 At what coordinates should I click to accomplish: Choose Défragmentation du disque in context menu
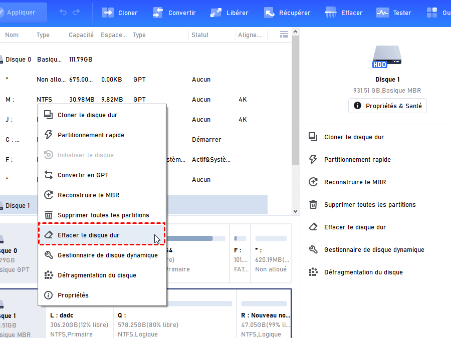click(x=102, y=275)
